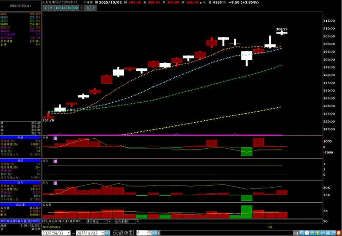Select the 投信 panel header
This screenshot has height=236, width=342.
coord(20,161)
